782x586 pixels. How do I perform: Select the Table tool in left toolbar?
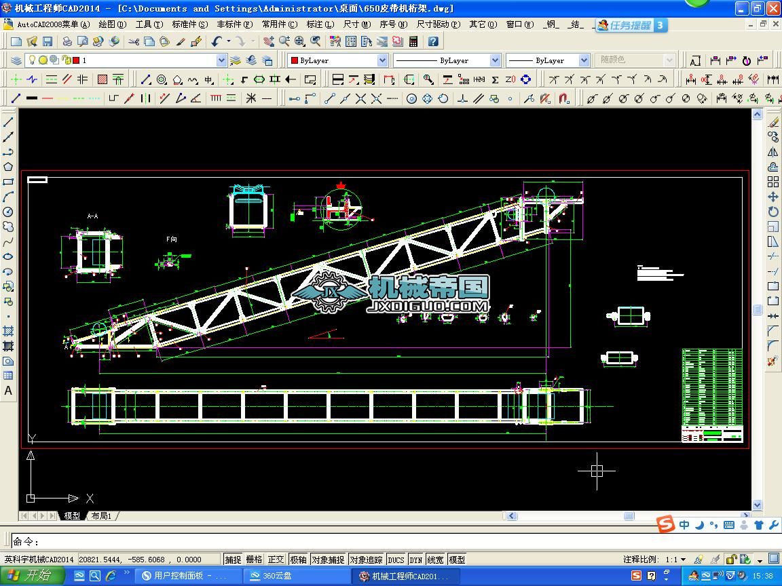pyautogui.click(x=8, y=376)
